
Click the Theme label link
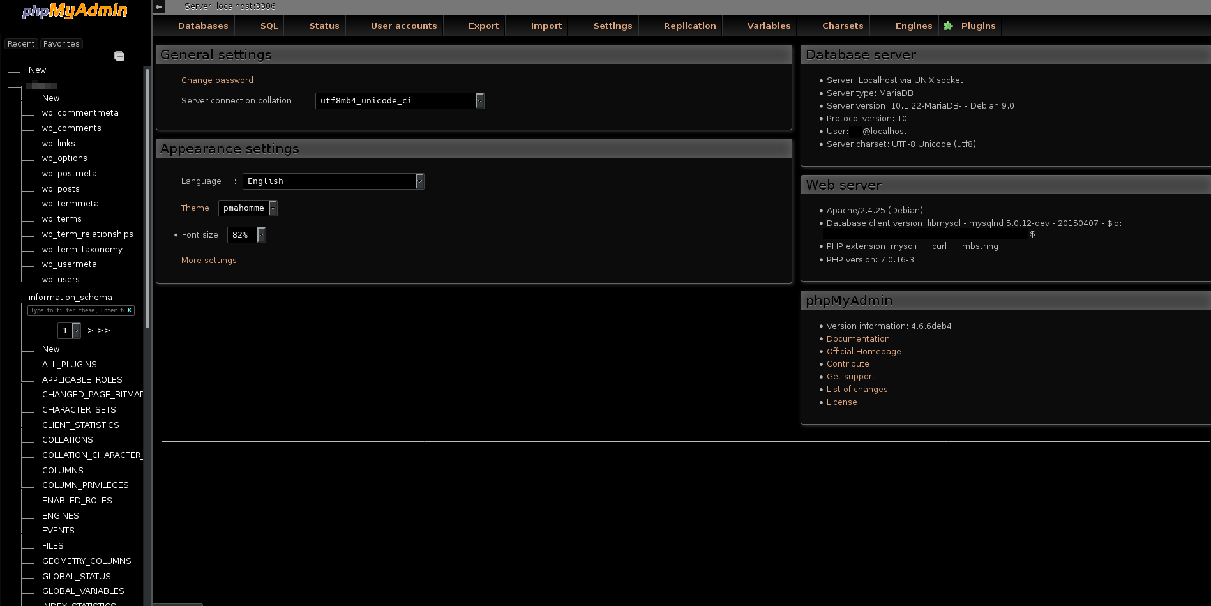point(196,208)
